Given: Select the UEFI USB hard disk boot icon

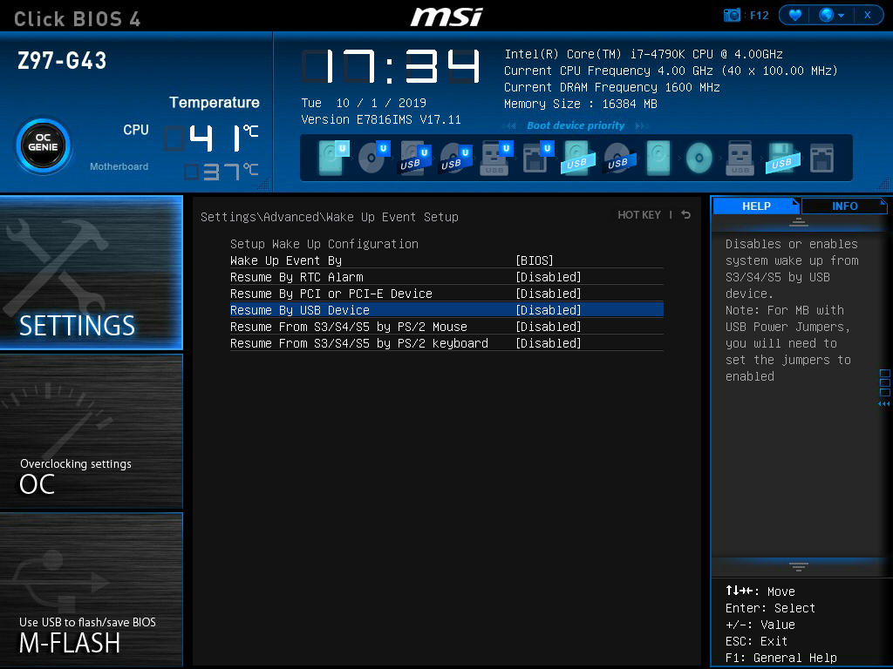Looking at the screenshot, I should pyautogui.click(x=414, y=157).
